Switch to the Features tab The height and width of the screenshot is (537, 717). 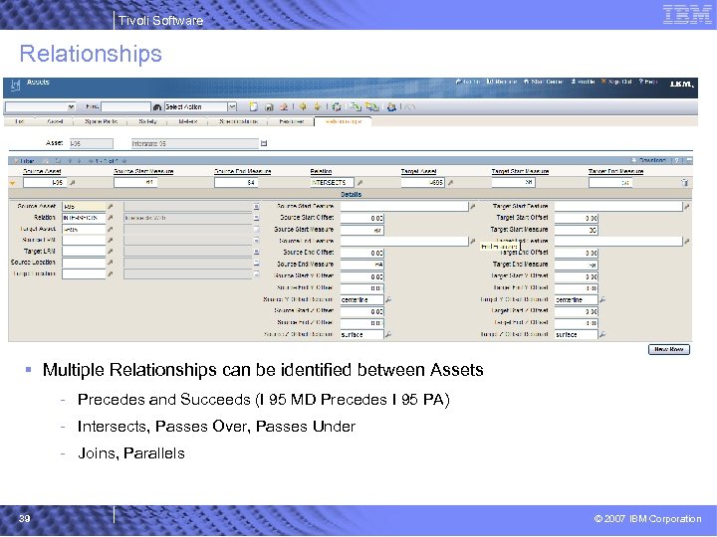pos(291,121)
